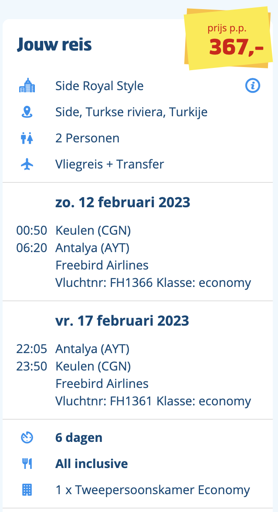The image size is (278, 512).
Task: Click the Jouw reis heading
Action: pyautogui.click(x=54, y=44)
